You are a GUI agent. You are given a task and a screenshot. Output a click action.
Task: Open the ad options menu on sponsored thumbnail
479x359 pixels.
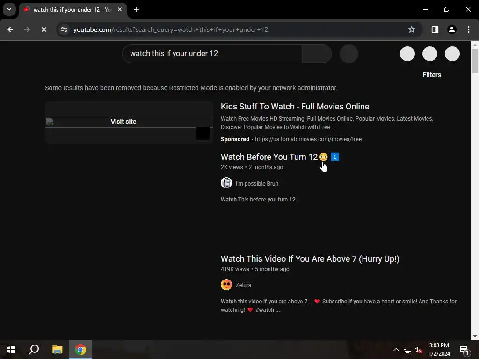pos(203,133)
